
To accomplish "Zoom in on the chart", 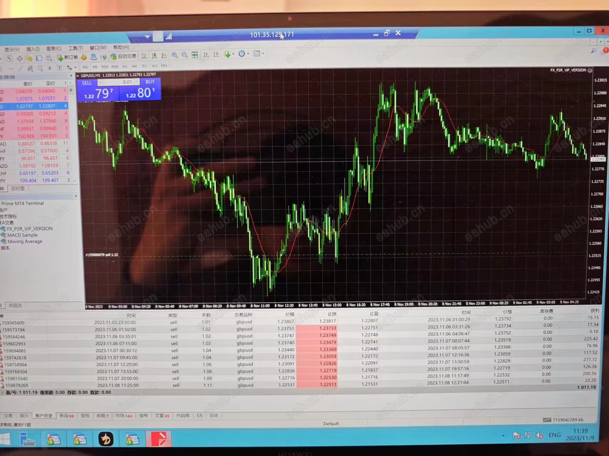I will coord(175,55).
